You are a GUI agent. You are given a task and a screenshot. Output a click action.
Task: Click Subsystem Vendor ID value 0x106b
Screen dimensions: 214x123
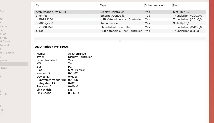tap(73, 80)
